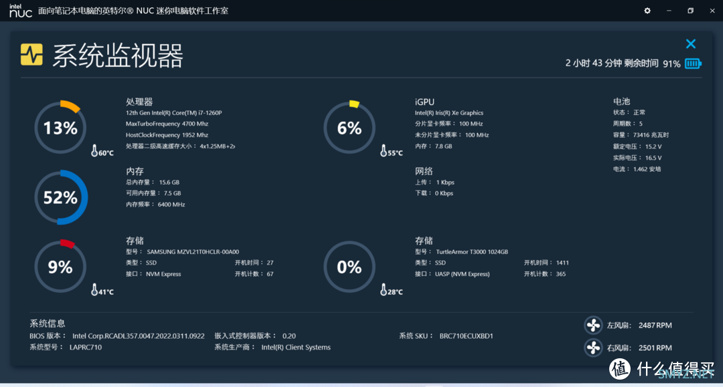Click the Intel Iris Xe Graphics text
The width and height of the screenshot is (723, 387).
[449, 113]
